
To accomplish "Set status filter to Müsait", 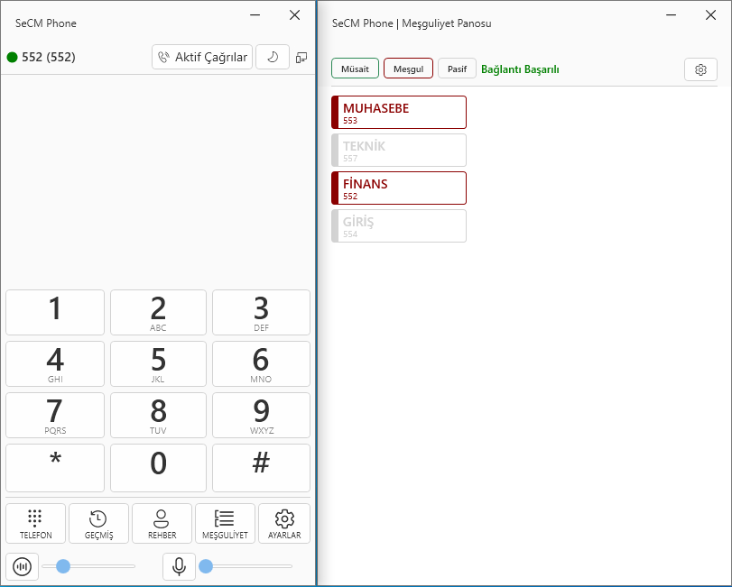I will pyautogui.click(x=355, y=69).
